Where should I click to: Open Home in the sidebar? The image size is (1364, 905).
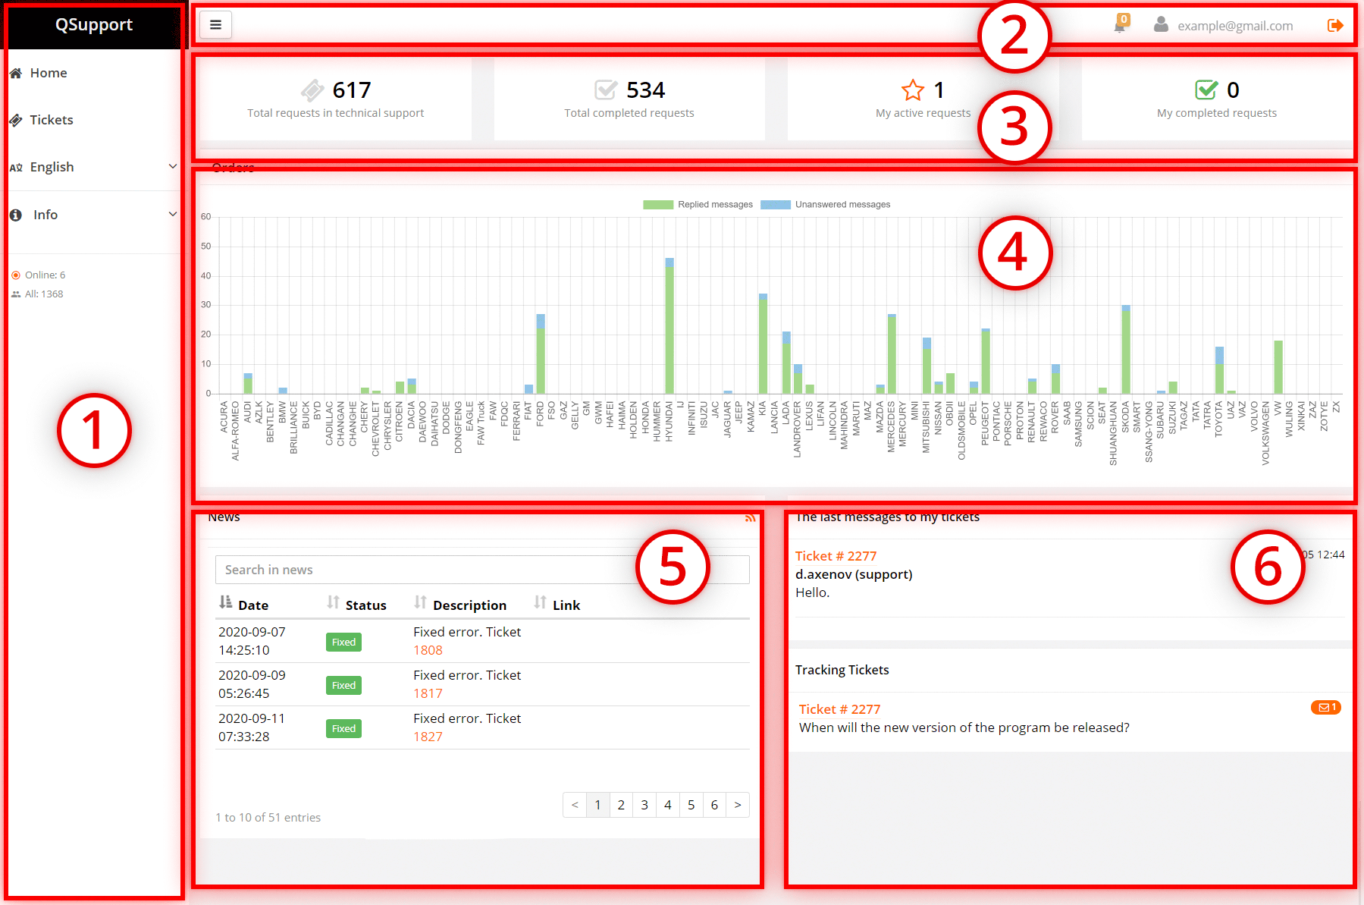(x=49, y=73)
